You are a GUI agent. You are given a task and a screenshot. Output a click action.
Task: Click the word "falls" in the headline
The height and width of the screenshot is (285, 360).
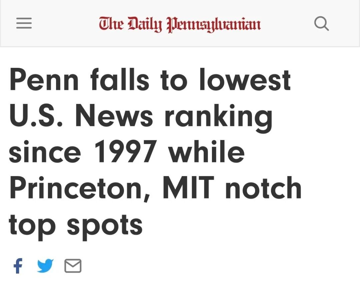120,80
